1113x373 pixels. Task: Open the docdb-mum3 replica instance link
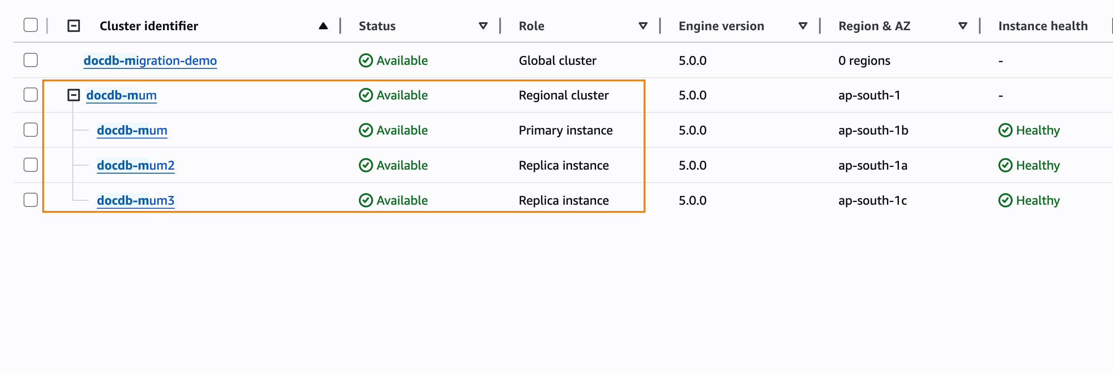click(x=135, y=200)
